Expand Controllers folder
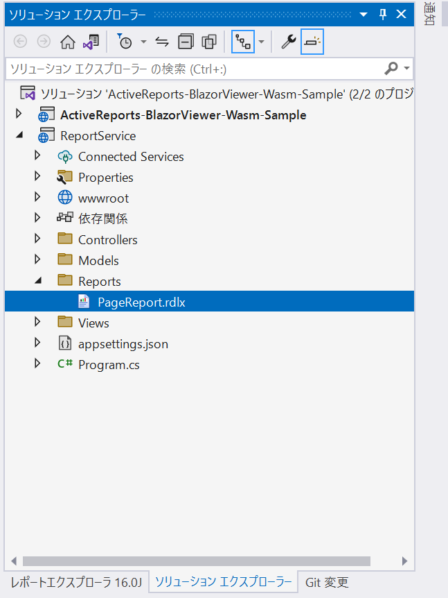The image size is (448, 598). pyautogui.click(x=37, y=239)
